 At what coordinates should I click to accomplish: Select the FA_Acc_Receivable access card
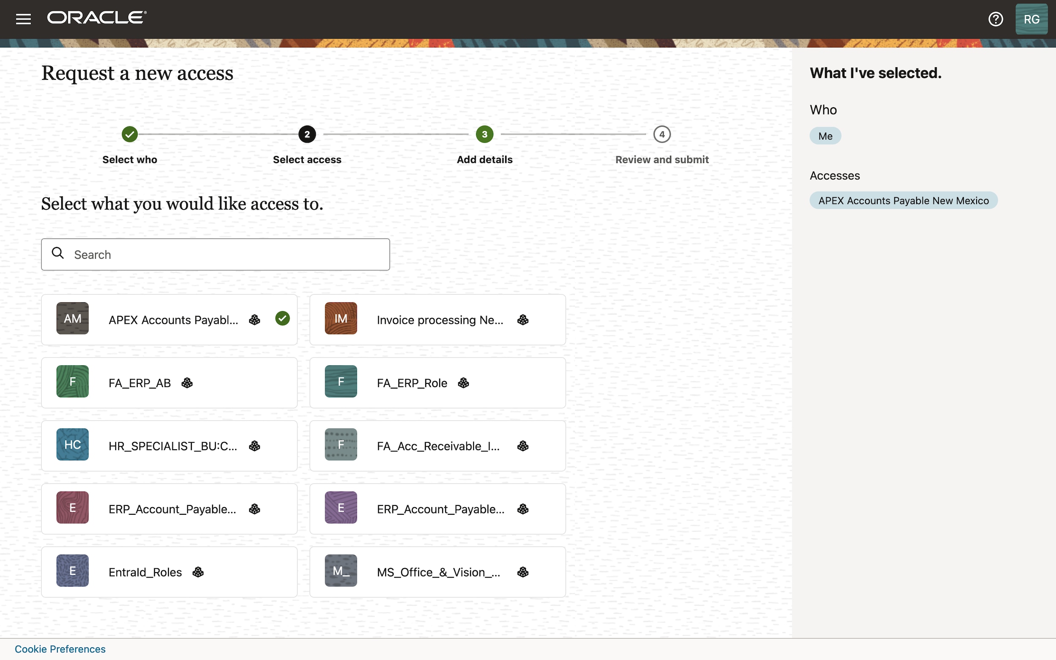tap(438, 445)
